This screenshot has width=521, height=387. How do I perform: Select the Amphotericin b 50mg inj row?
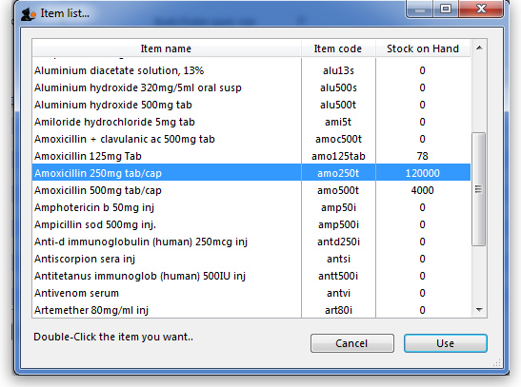[x=251, y=207]
